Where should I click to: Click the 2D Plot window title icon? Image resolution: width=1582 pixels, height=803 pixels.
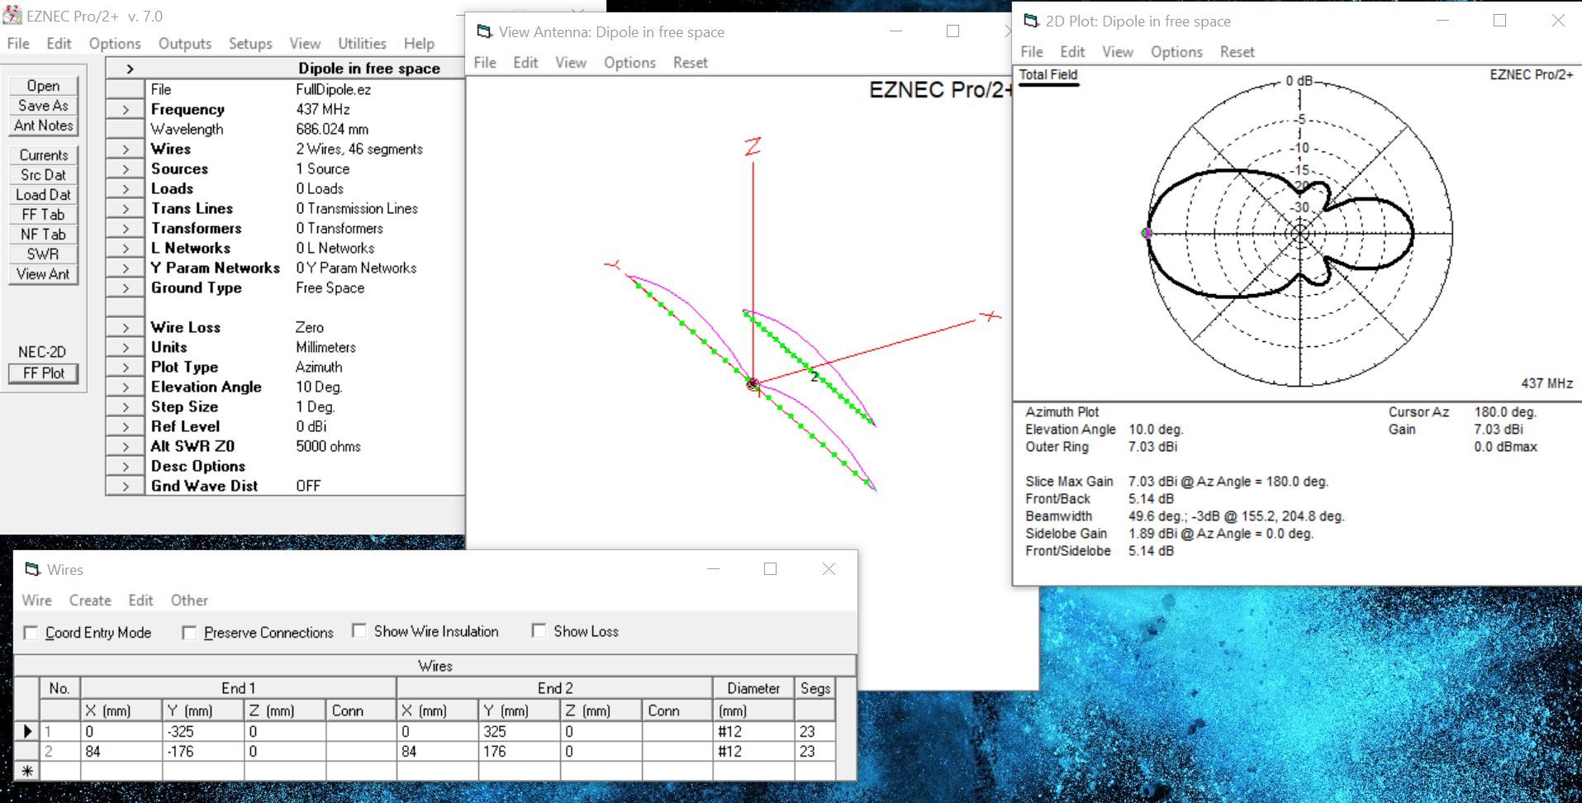click(1031, 21)
